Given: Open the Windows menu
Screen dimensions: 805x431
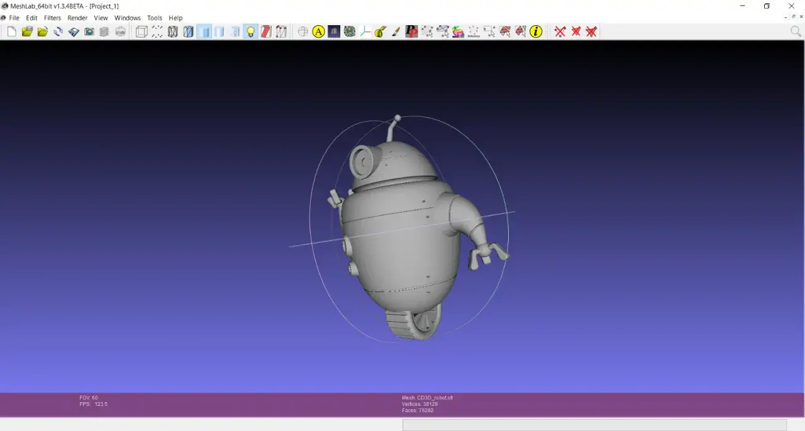Looking at the screenshot, I should coord(128,18).
